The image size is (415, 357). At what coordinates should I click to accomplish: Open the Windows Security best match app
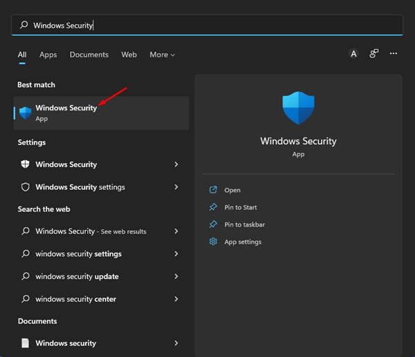pos(66,113)
